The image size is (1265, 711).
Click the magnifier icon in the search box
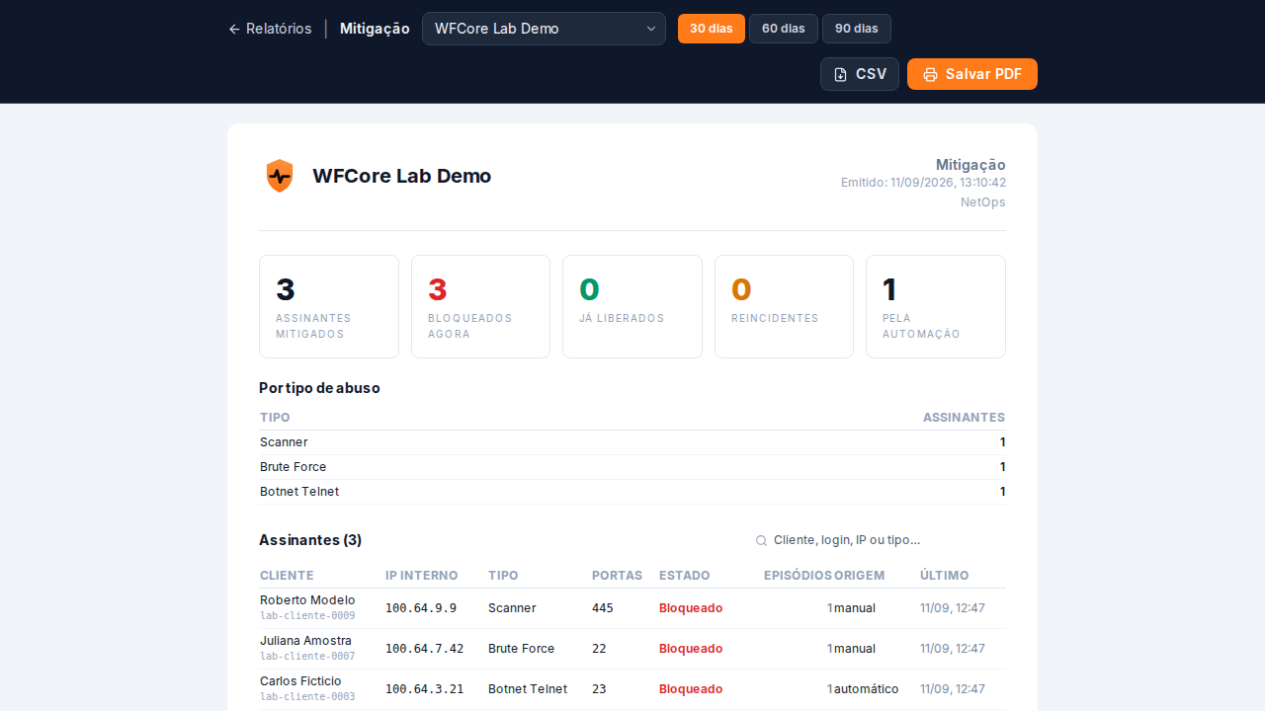[x=762, y=540]
